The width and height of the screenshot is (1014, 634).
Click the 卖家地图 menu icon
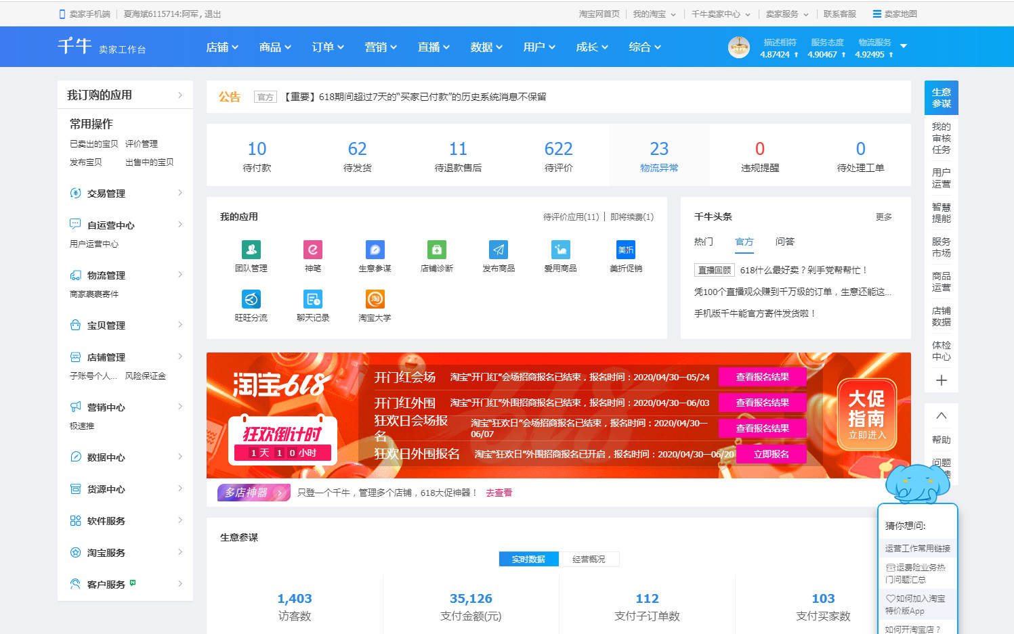(x=877, y=14)
